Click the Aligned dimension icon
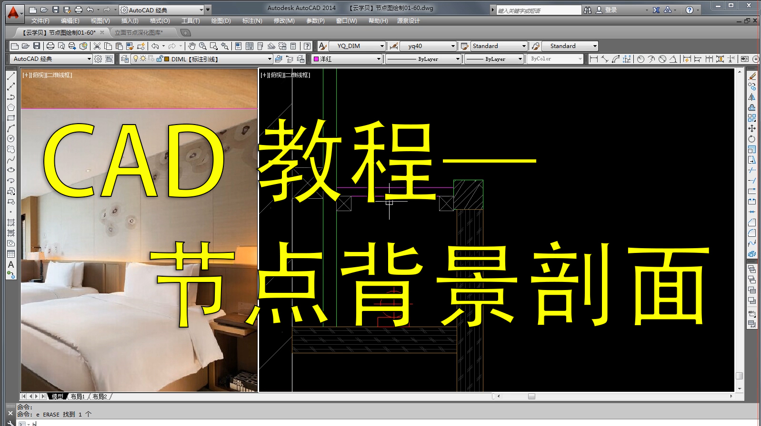This screenshot has height=426, width=761. tap(605, 59)
